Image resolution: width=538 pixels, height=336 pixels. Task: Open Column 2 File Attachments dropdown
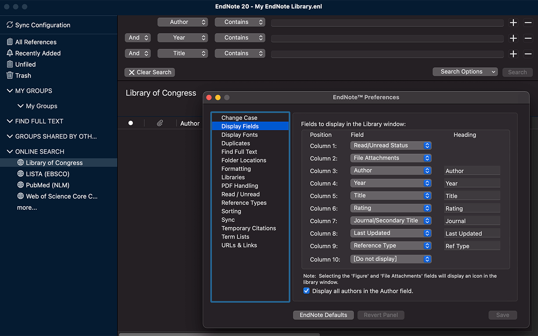click(391, 158)
